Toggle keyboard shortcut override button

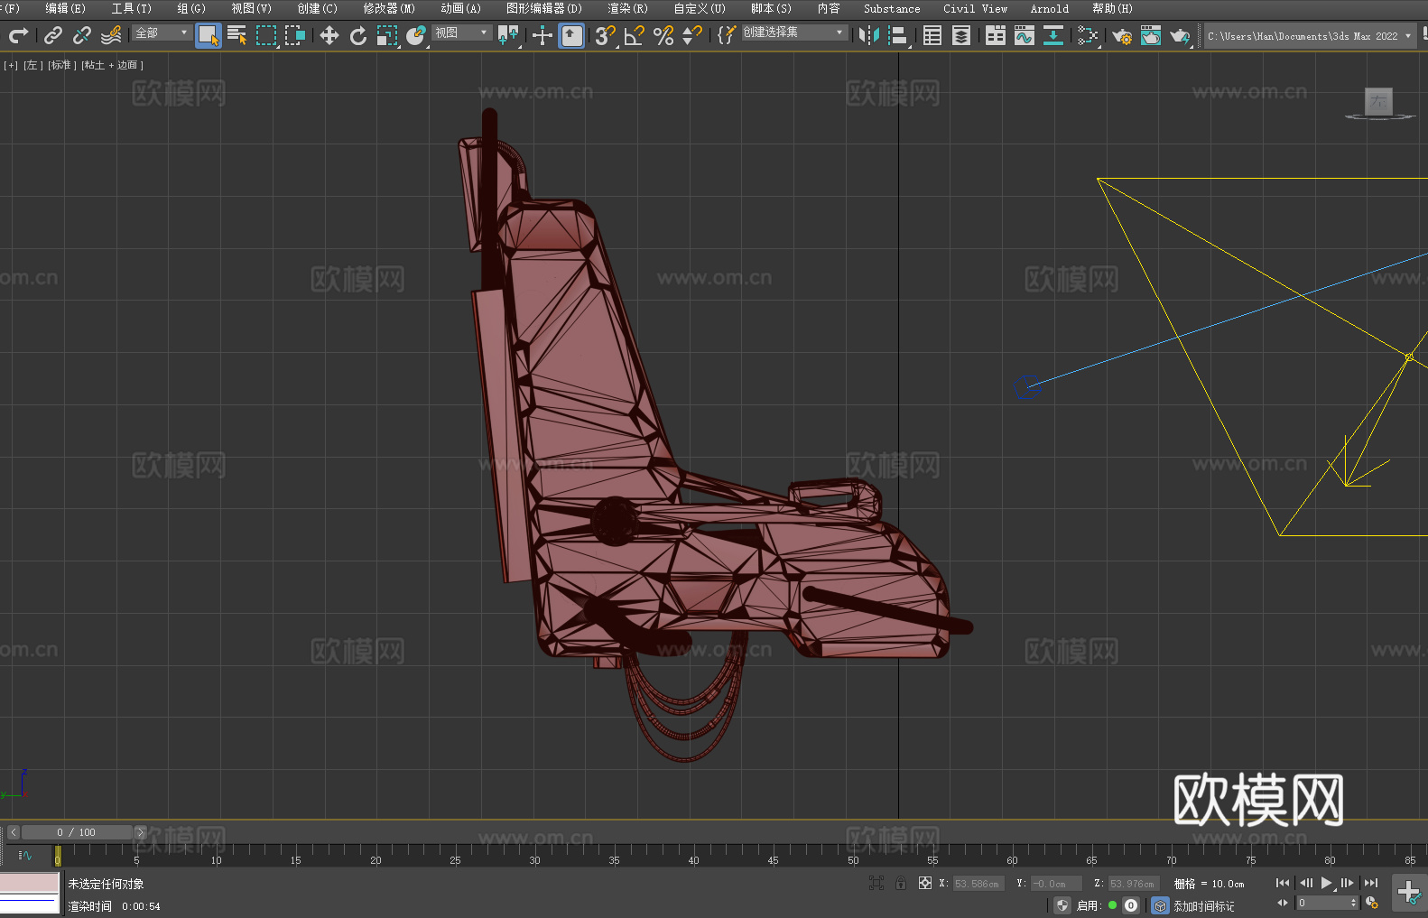571,35
